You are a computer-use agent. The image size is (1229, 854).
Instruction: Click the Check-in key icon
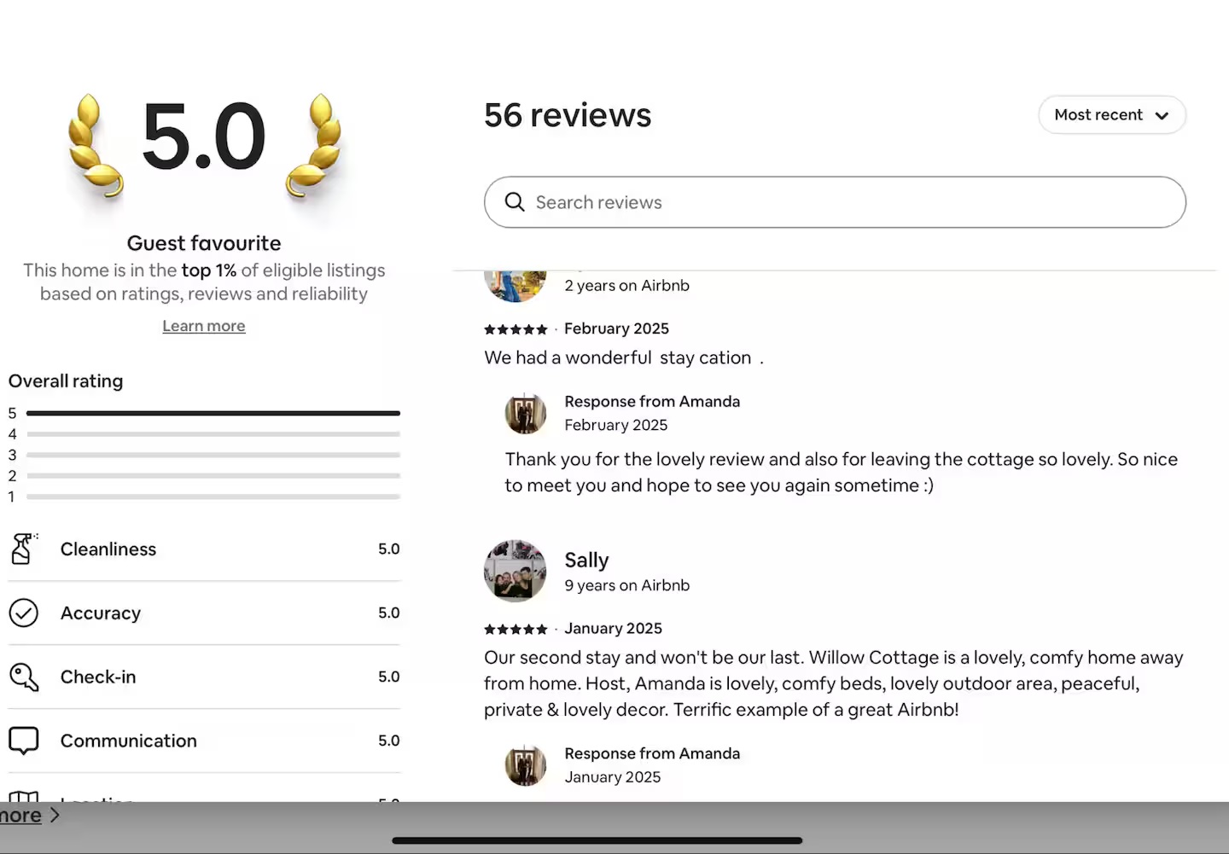coord(23,677)
